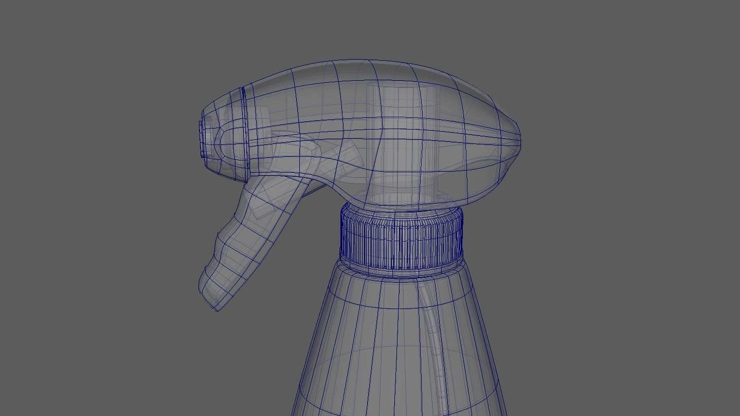Select the nozzle tip at front of sprayer
Image resolution: width=740 pixels, height=416 pixels.
click(207, 140)
